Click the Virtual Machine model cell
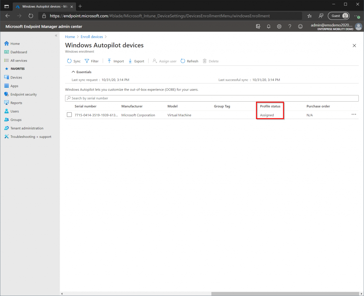The image size is (364, 296). 179,115
